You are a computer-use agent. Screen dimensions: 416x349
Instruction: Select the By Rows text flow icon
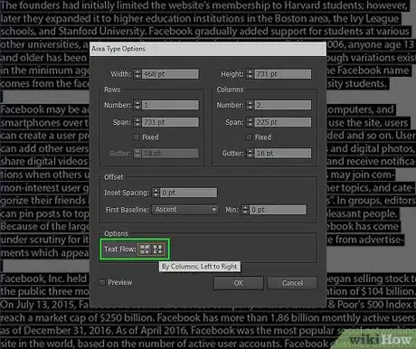tap(145, 250)
